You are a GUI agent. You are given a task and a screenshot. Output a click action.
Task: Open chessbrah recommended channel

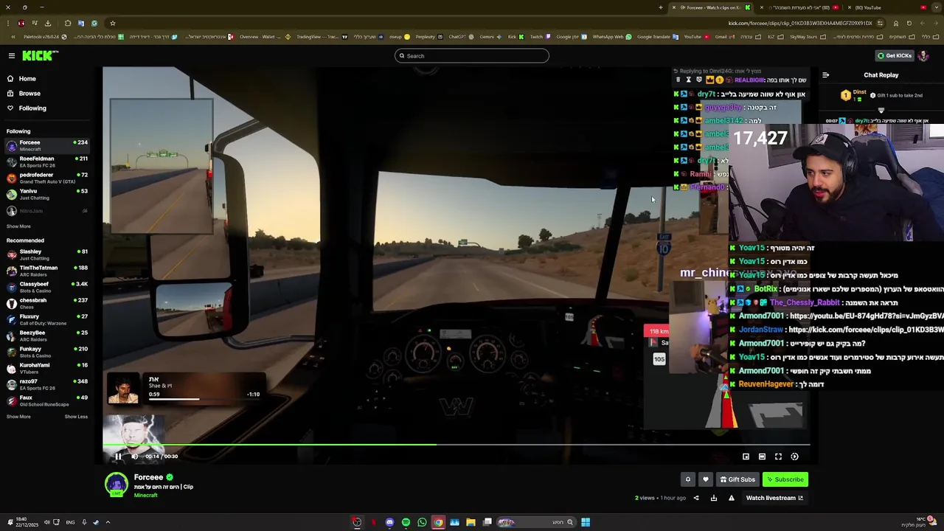tap(47, 303)
